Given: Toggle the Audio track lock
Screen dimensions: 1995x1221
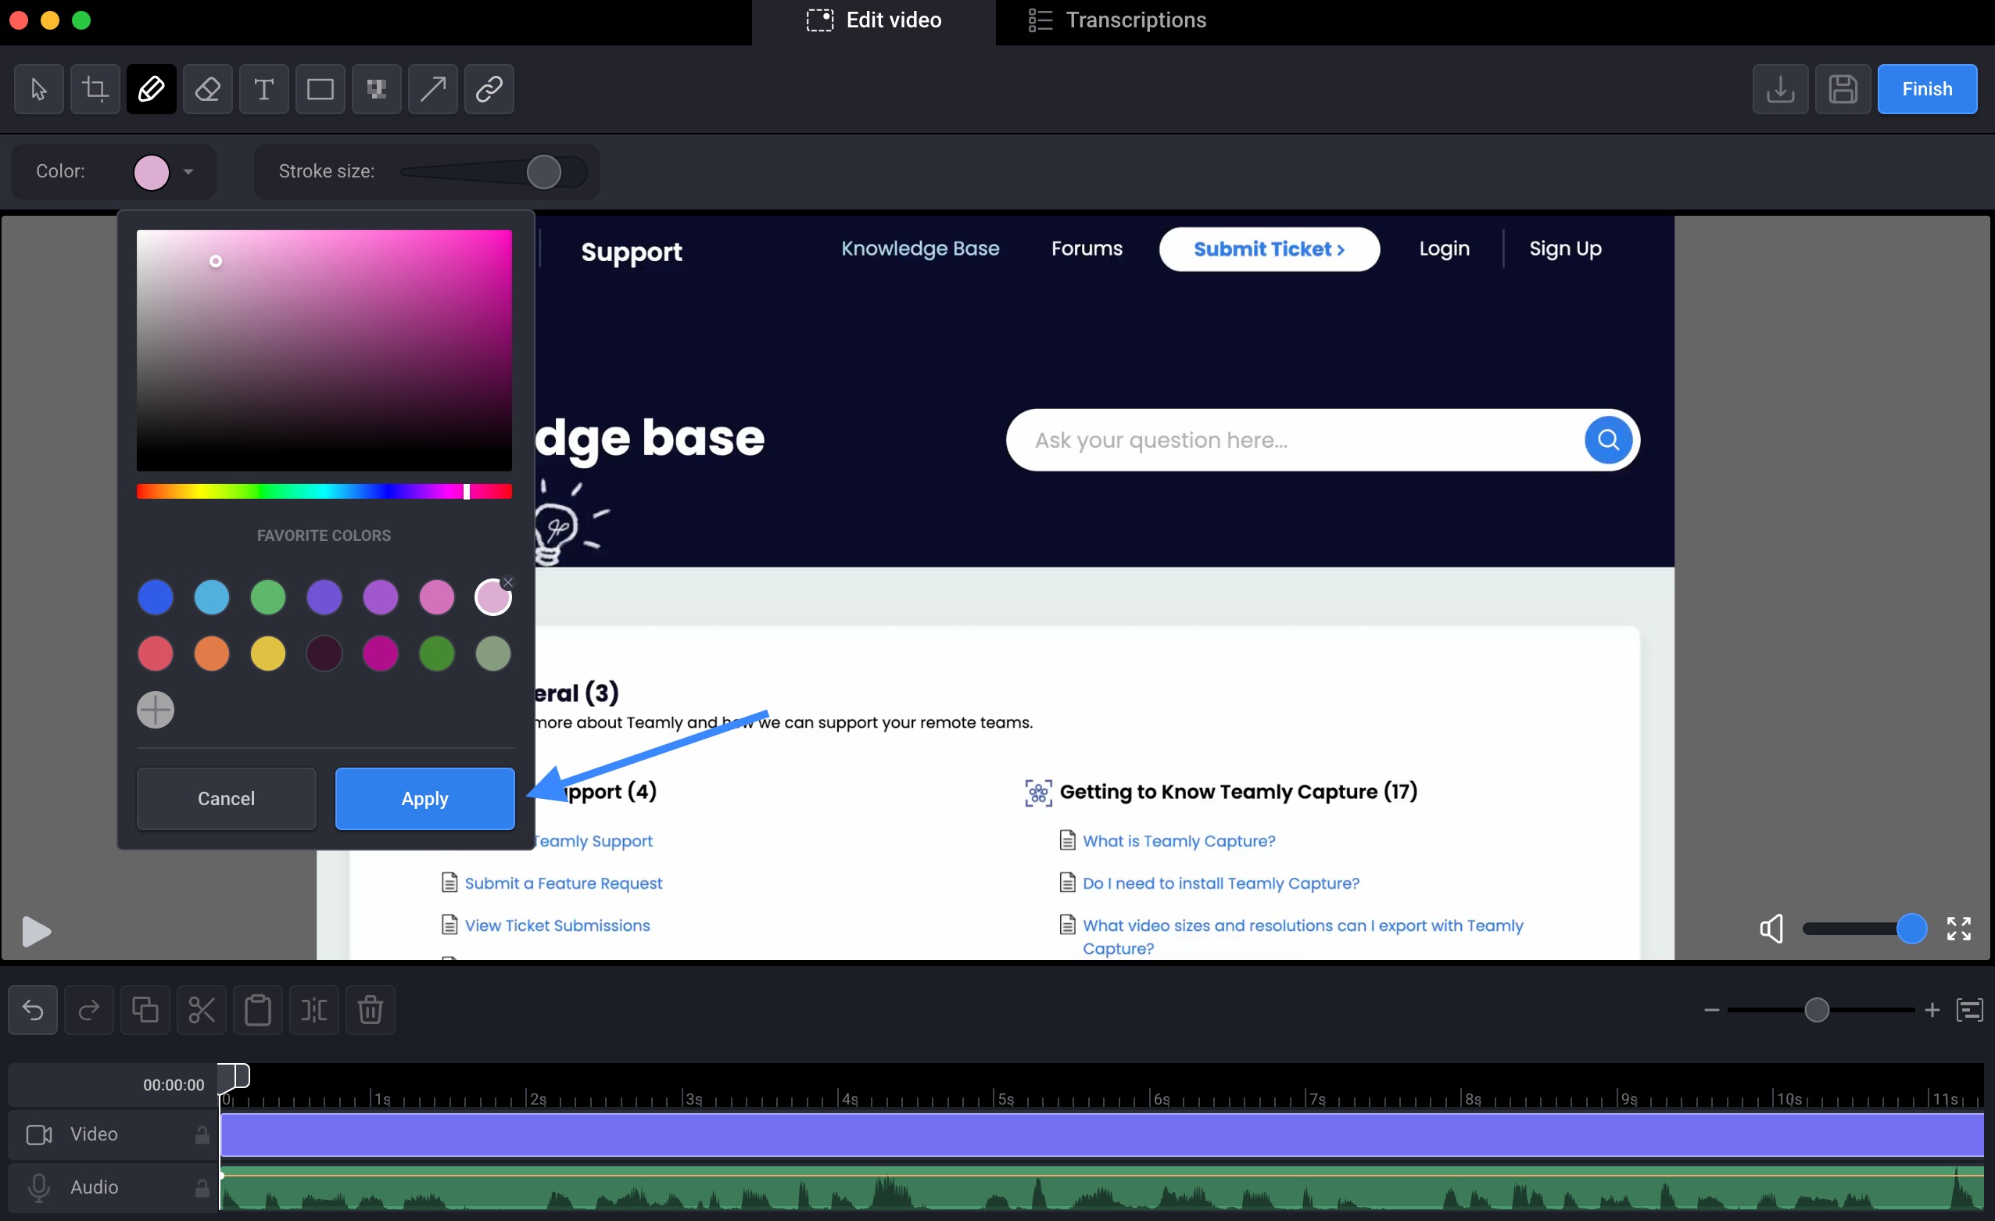Looking at the screenshot, I should [x=202, y=1188].
